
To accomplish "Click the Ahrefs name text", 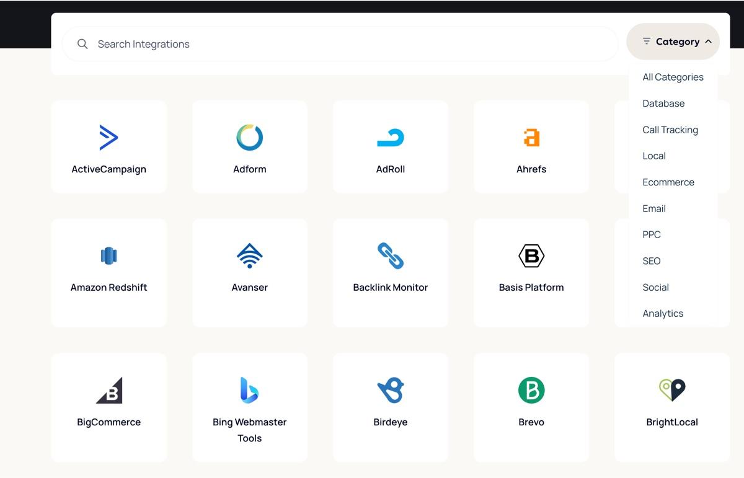I will point(531,169).
